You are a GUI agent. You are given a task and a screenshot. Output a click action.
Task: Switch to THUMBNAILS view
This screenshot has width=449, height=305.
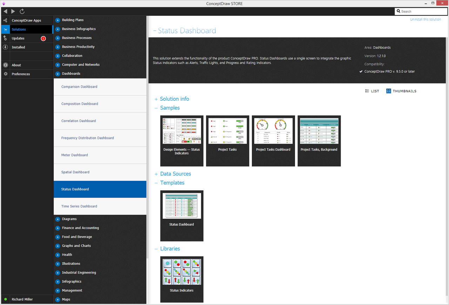pos(401,91)
